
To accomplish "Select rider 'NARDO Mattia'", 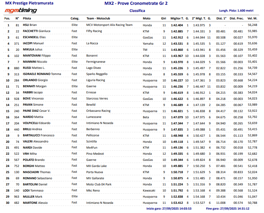I will tap(33, 117).
